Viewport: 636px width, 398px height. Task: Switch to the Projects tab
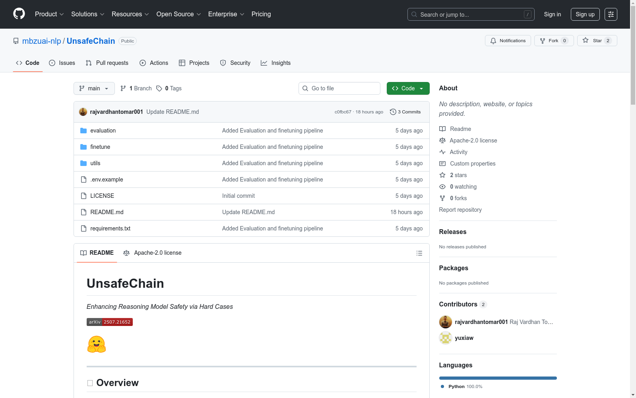coord(194,63)
